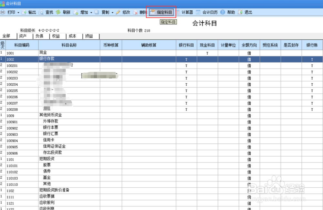Open the Calculator (计算器) icon
323x210 pixels.
coord(177,12)
